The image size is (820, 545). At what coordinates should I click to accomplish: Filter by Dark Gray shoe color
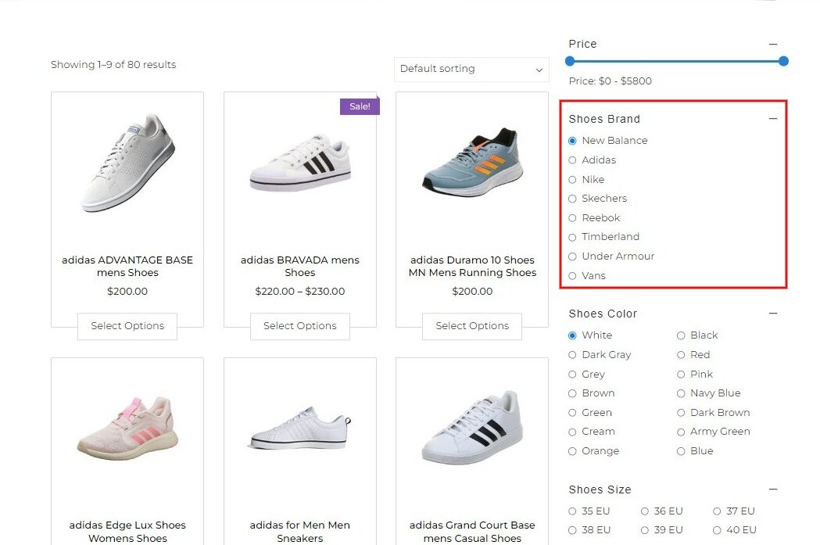click(x=572, y=355)
